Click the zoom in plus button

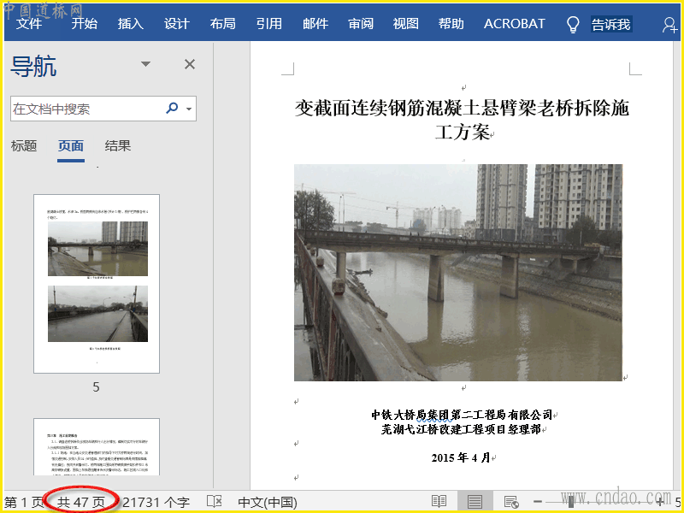[x=661, y=502]
